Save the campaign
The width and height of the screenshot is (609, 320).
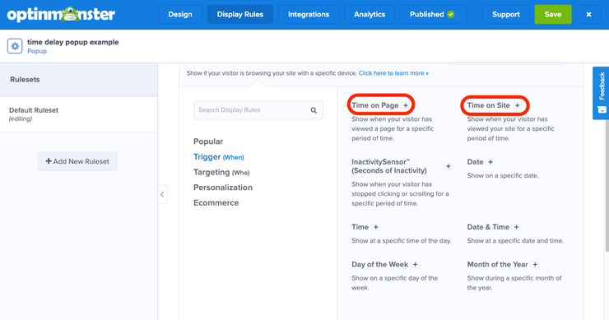[553, 14]
